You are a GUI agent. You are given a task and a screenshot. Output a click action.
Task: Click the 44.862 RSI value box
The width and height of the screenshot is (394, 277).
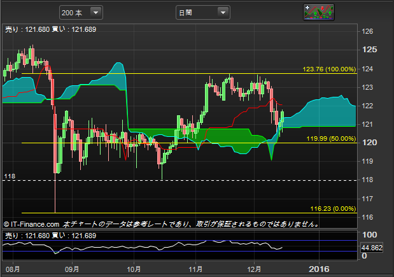click(x=372, y=248)
